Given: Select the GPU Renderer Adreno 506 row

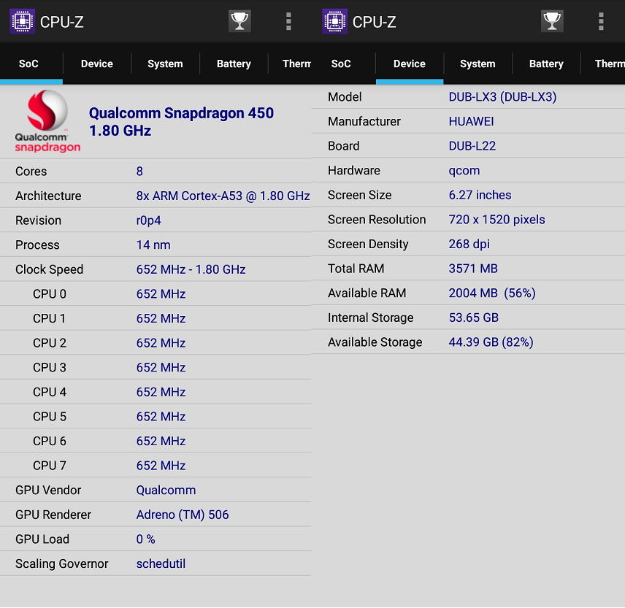Looking at the screenshot, I should coord(156,515).
